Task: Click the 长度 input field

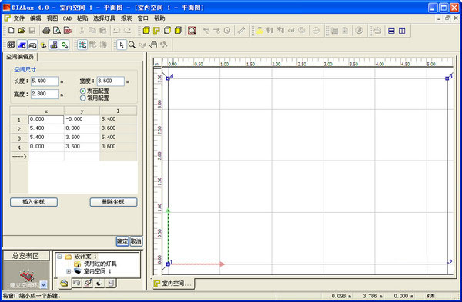Action: pyautogui.click(x=45, y=81)
